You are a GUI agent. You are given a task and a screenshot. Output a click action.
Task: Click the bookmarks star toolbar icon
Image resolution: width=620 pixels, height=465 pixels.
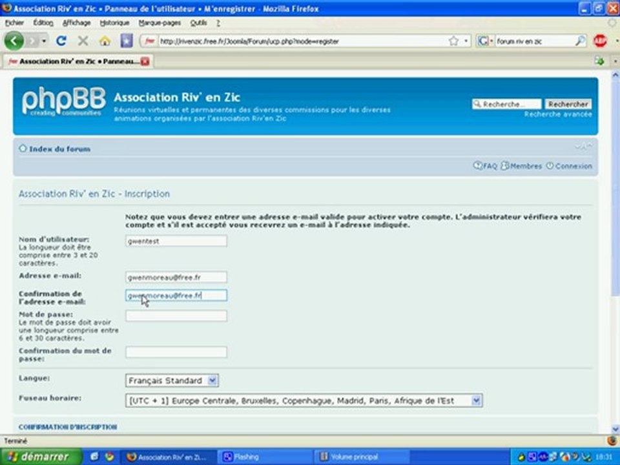(127, 41)
